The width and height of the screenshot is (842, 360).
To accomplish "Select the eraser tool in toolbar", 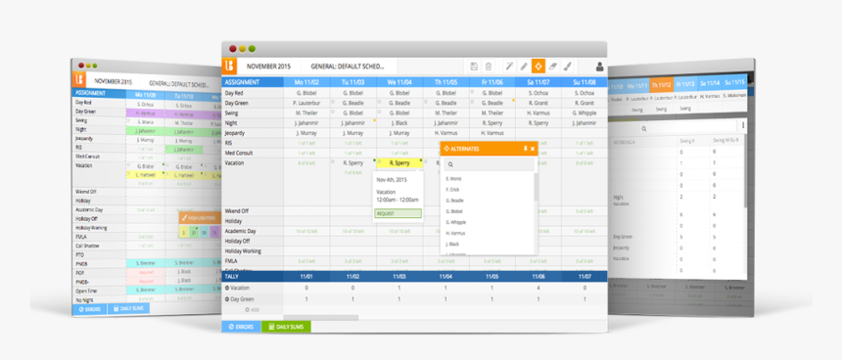I will 553,67.
